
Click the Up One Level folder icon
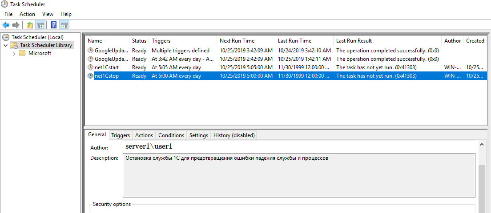30,25
